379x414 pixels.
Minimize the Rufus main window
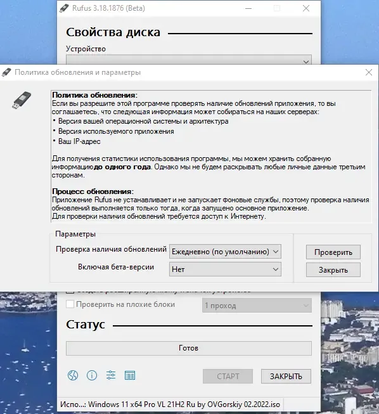click(x=248, y=8)
